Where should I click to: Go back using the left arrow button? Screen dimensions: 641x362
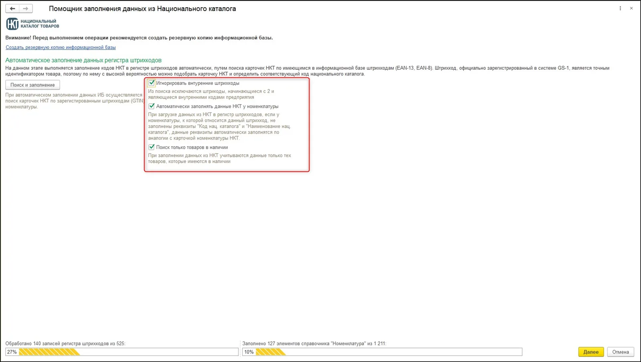coord(12,8)
